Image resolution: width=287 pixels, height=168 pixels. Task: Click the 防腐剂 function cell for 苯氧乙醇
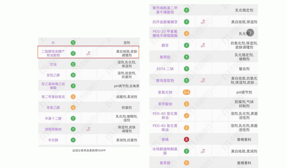[126, 108]
